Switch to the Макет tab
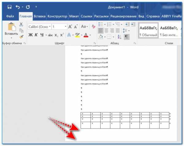Screen dimensions: 184x146 pos(74,16)
